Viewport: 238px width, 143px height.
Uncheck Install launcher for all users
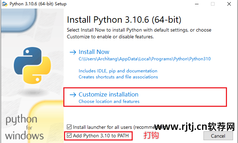[69, 127]
